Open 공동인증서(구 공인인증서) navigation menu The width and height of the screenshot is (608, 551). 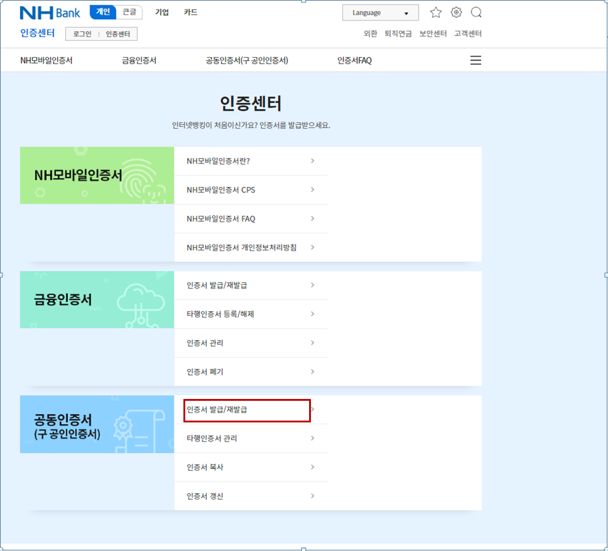click(247, 61)
